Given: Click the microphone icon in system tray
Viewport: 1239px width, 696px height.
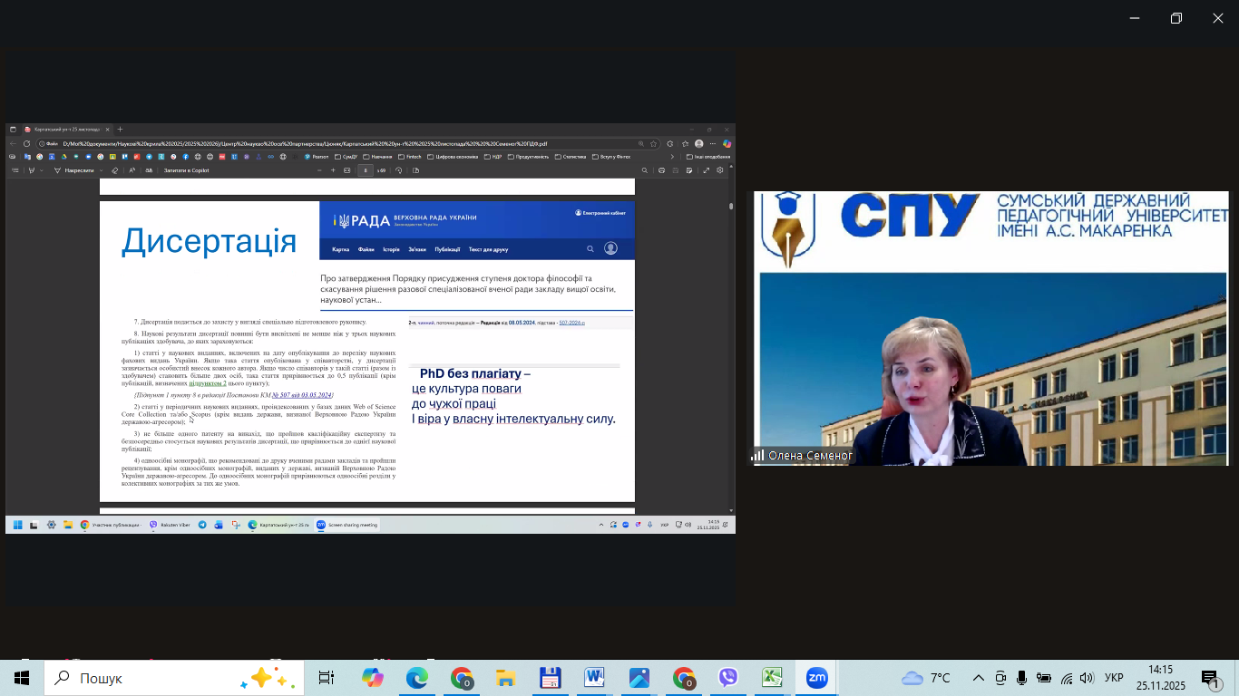Looking at the screenshot, I should coord(1022,678).
